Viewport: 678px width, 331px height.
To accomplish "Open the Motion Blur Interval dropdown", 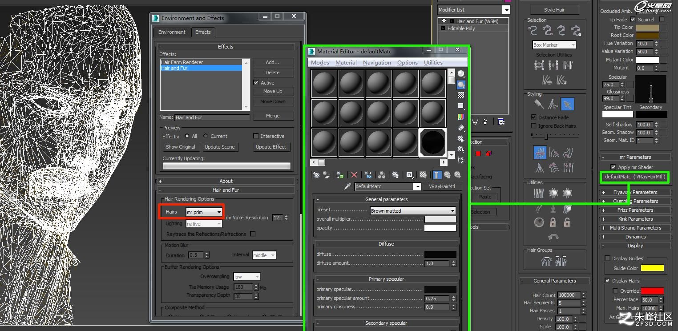I will click(x=264, y=255).
